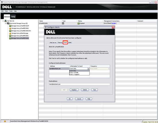This screenshot has width=158, height=123.
Task: Open the Edit menu
Action: pyautogui.click(x=2, y=11)
